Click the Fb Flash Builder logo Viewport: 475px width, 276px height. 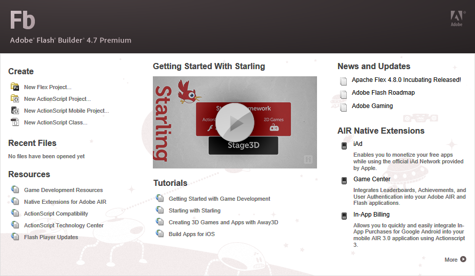point(23,20)
